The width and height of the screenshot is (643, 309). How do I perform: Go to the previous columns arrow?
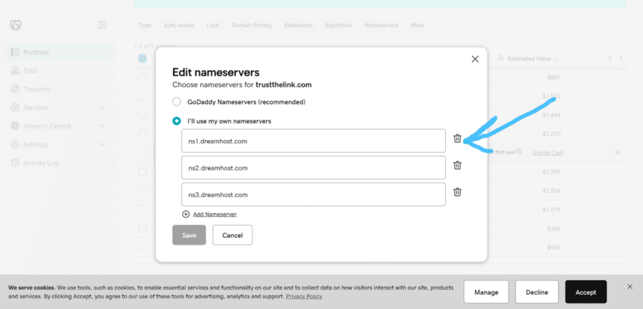point(610,58)
